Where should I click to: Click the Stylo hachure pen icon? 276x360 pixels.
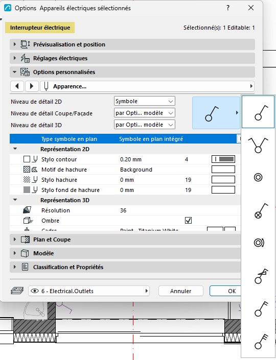tap(35, 180)
